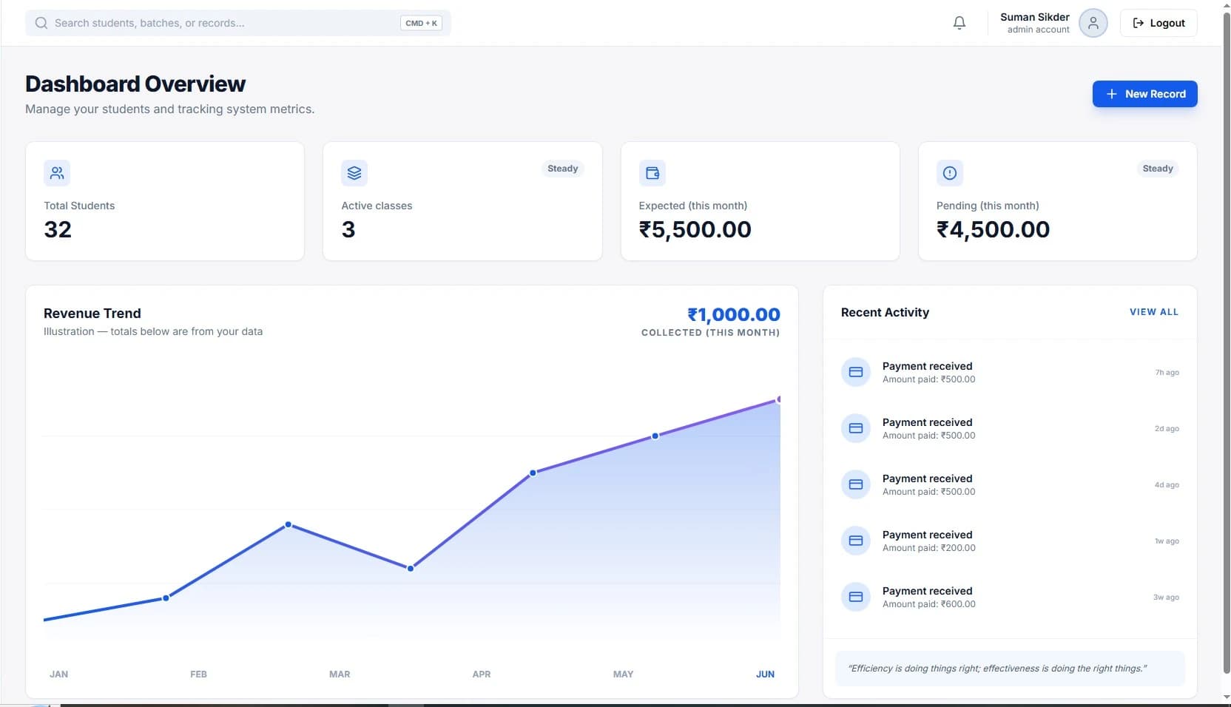Select the Active classes layers icon

click(354, 172)
